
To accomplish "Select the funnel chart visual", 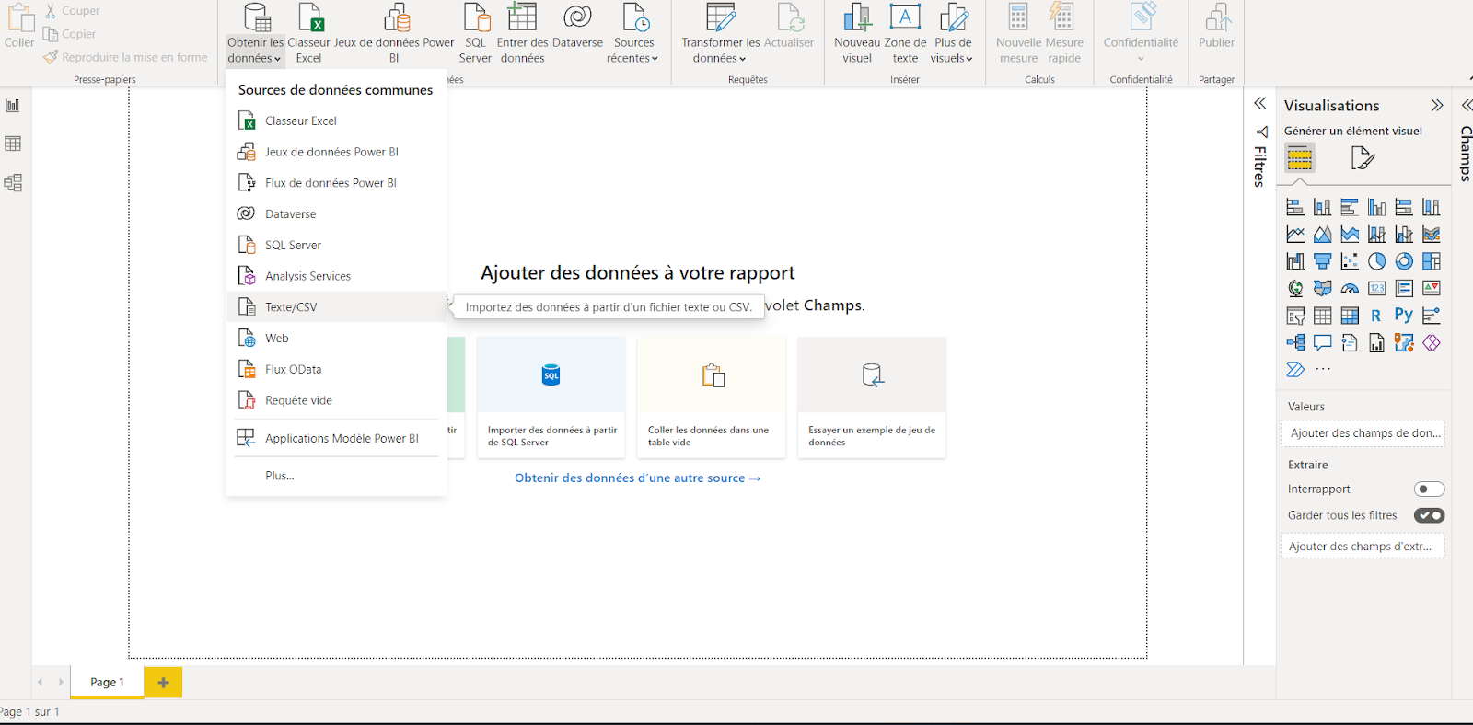I will click(x=1323, y=261).
